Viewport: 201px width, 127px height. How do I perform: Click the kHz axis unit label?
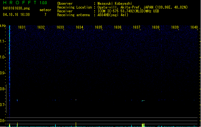coord(3,26)
